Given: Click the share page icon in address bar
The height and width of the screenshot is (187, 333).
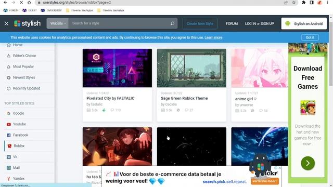Looking at the screenshot, I should point(286,3).
